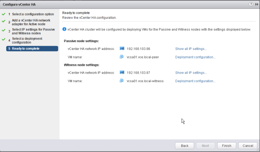Open Passive node Deployment configuration link
This screenshot has width=260, height=152.
click(x=195, y=57)
